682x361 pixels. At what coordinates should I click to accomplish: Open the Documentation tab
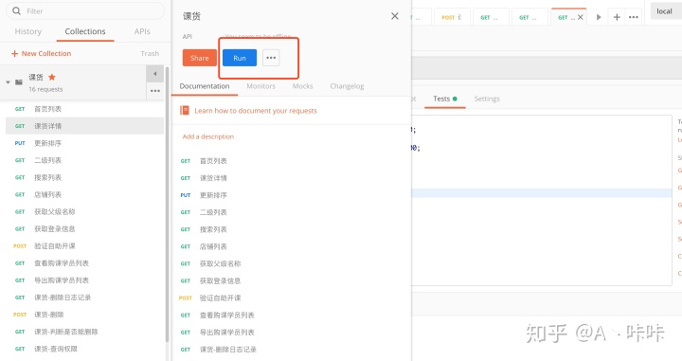coord(205,86)
